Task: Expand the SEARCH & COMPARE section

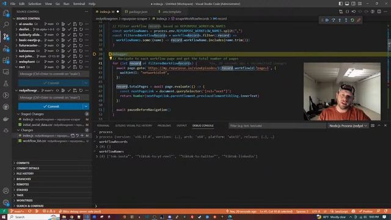Action: [x=30, y=206]
